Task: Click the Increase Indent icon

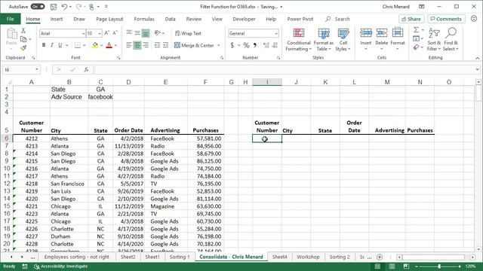Action: [x=165, y=45]
